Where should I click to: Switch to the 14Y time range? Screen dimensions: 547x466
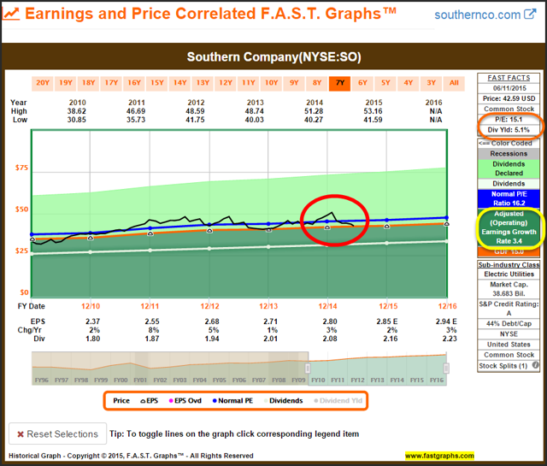click(x=179, y=83)
